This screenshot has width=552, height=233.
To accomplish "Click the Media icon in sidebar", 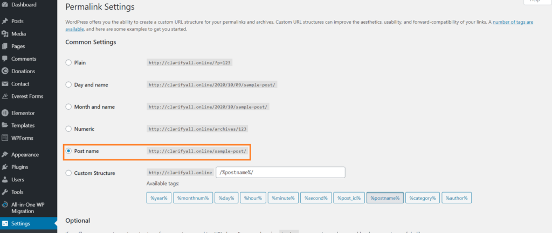I will 5,34.
